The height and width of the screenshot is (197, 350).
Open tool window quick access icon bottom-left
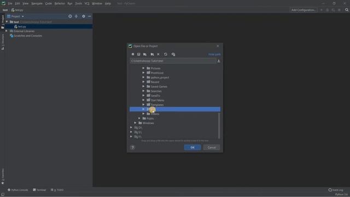[3, 195]
